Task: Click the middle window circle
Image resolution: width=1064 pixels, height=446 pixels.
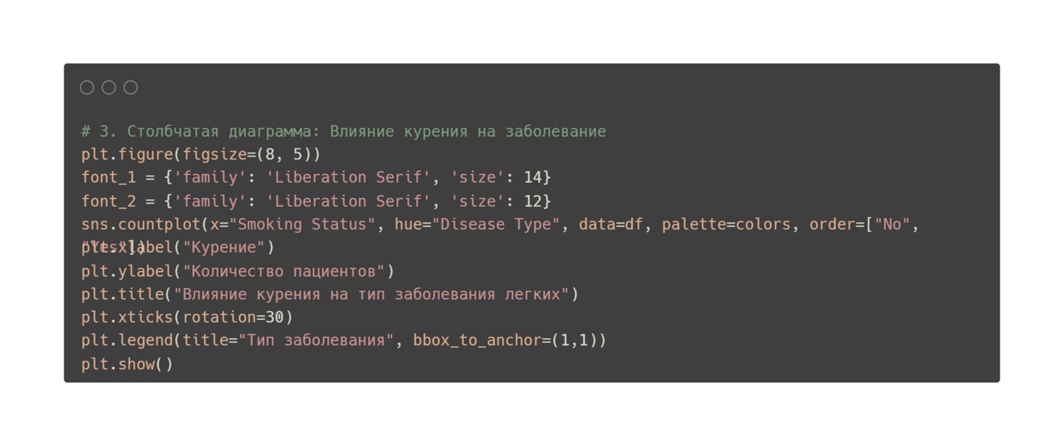Action: tap(109, 88)
